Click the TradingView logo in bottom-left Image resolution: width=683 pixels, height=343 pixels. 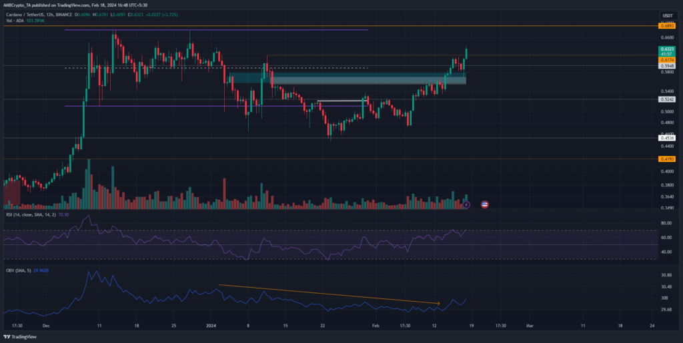tap(22, 337)
